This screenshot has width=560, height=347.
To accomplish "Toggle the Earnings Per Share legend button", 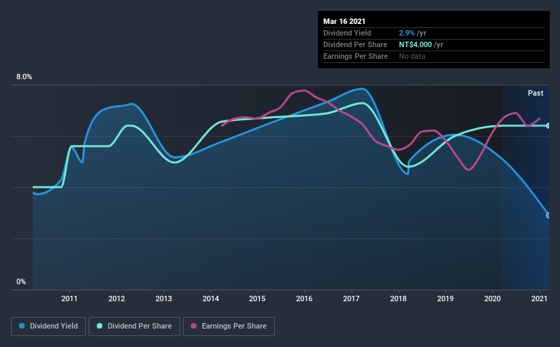I will click(x=229, y=327).
